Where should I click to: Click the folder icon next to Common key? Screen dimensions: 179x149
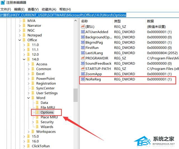pos(33,69)
